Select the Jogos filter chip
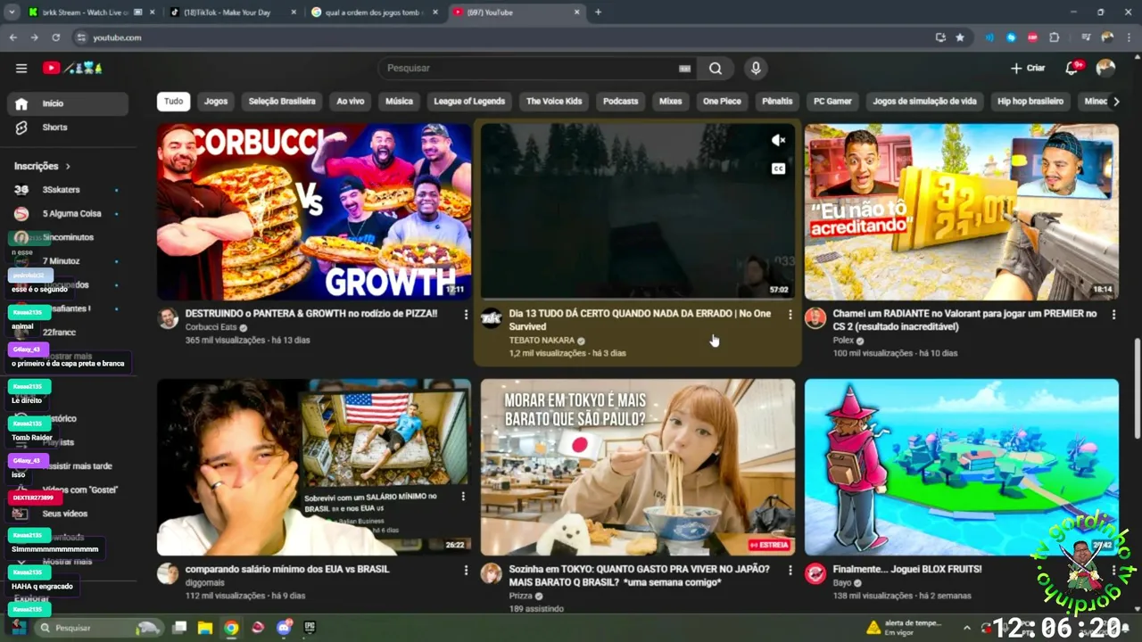Viewport: 1142px width, 642px height. click(216, 101)
